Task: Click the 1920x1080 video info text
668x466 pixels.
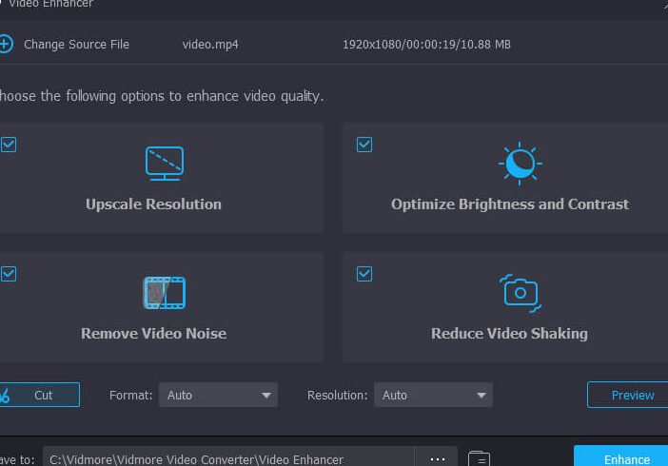Action: tap(426, 45)
